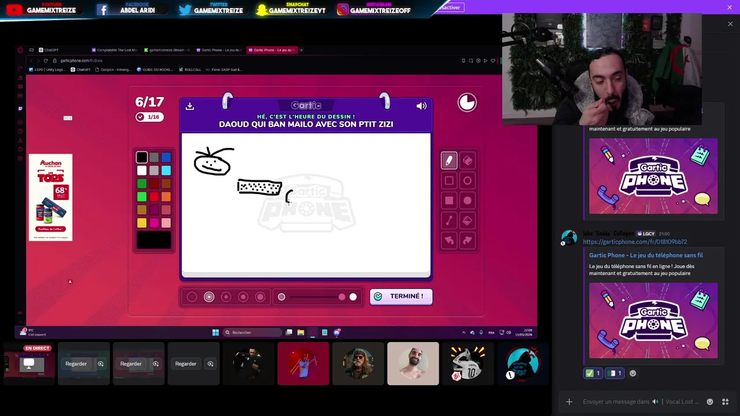The image size is (740, 416).
Task: Choose the filled ellipse shape tool
Action: 468,200
